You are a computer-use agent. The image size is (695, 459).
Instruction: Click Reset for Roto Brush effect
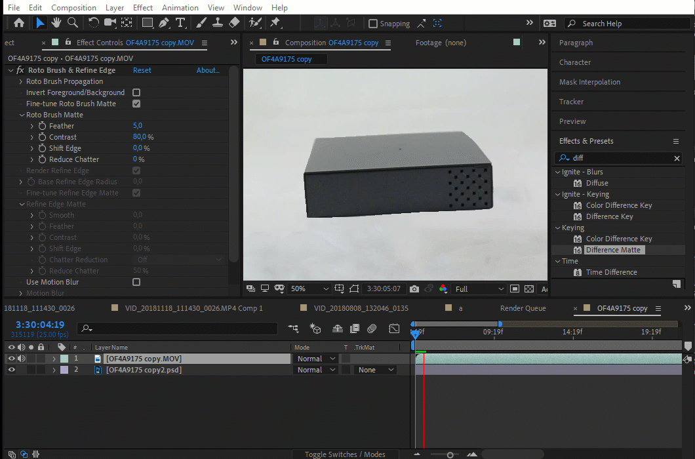pos(142,70)
